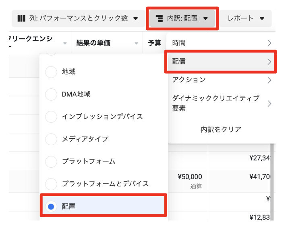The width and height of the screenshot is (290, 234).
Task: Click the sort arrow on 結果の単価 column
Action: (x=137, y=43)
